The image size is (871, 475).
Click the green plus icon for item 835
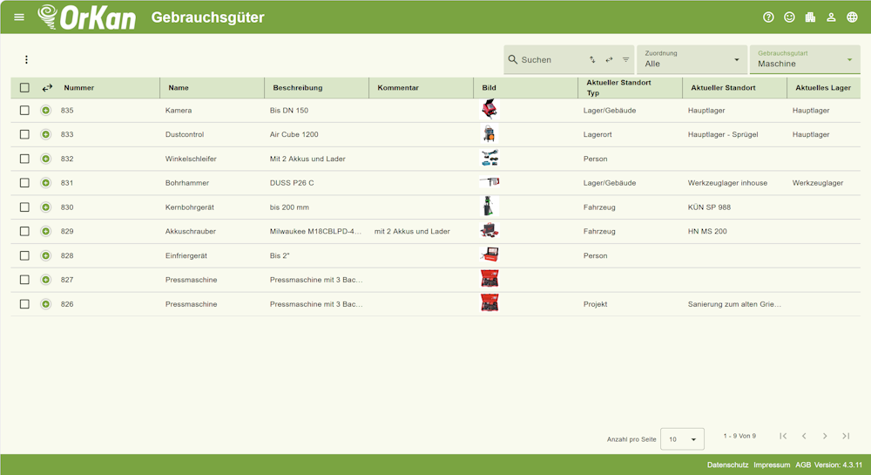tap(45, 111)
